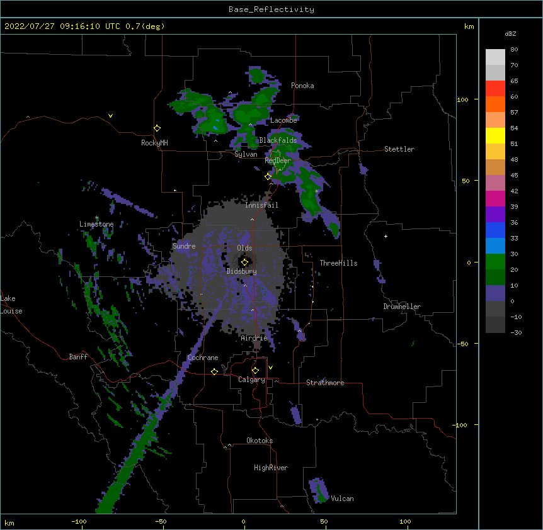Image resolution: width=543 pixels, height=530 pixels.
Task: Click the purple echo patch beside Vulcan
Action: coord(318,490)
